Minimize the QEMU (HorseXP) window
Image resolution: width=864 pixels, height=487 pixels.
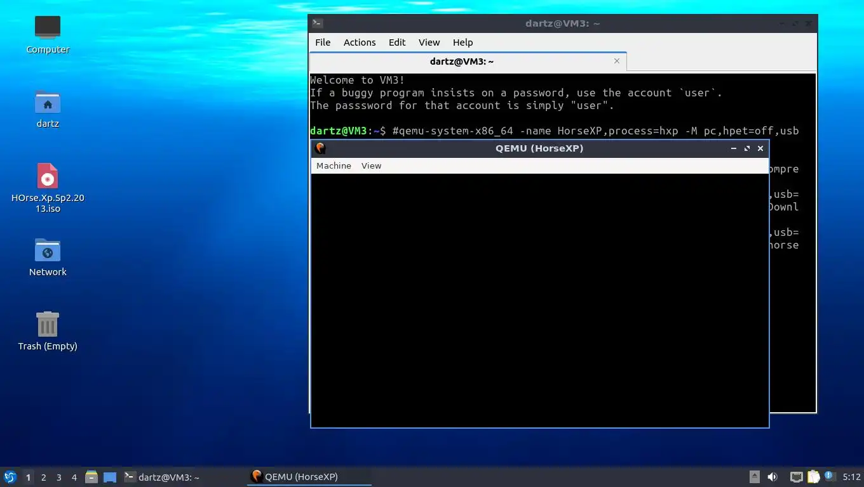(x=734, y=148)
